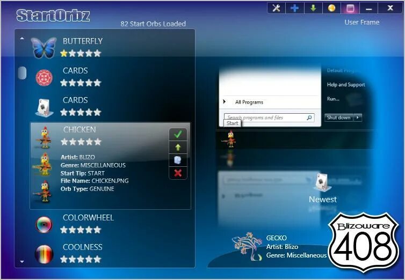Click the search magnifier in preview
Image resolution: width=405 pixels, height=280 pixels.
click(x=309, y=118)
